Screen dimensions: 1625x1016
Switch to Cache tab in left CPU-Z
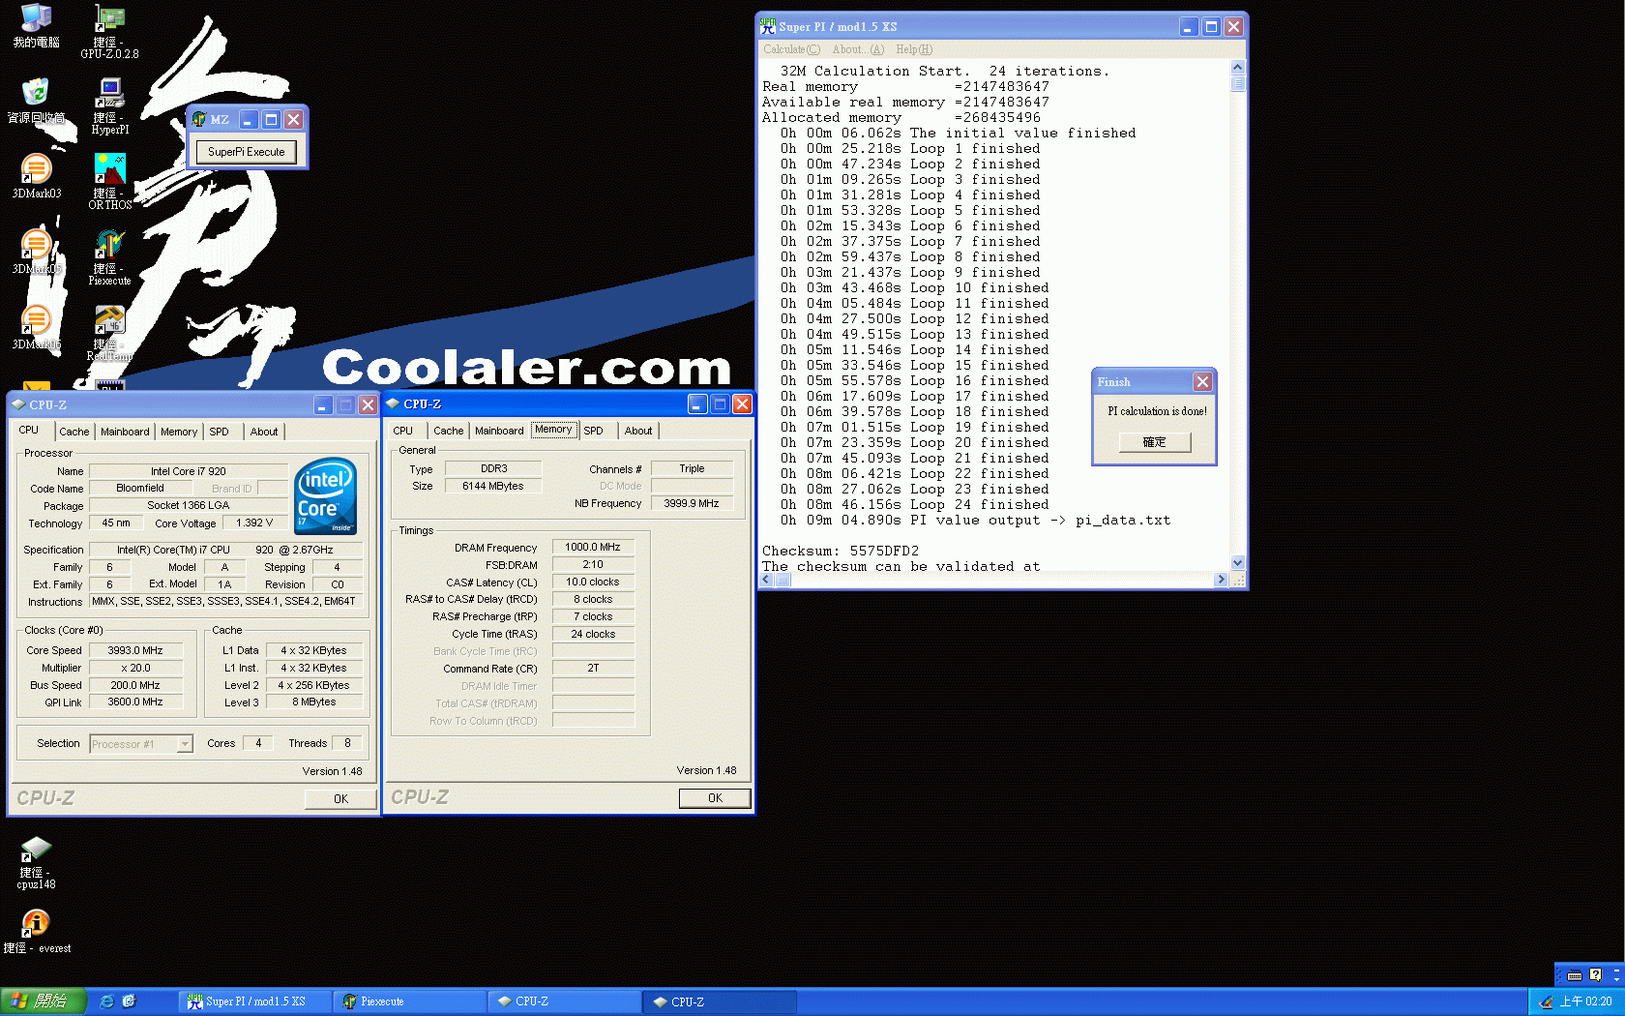74,432
